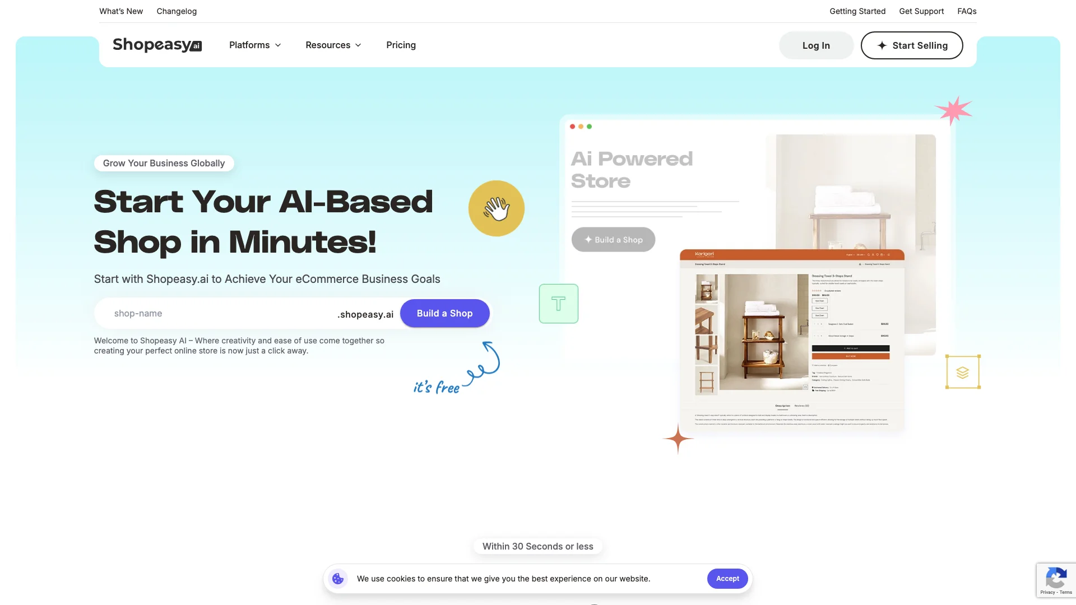The image size is (1076, 605).
Task: Click the Accept cookies button
Action: [x=727, y=579]
